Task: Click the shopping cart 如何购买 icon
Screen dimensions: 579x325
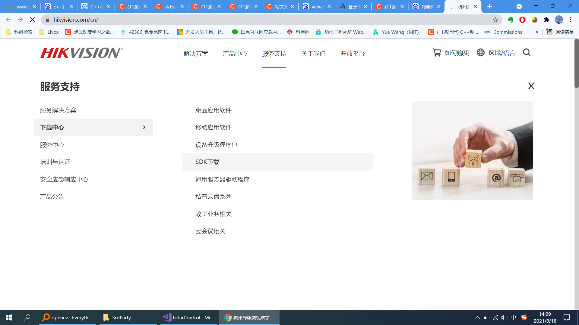Action: tap(437, 53)
